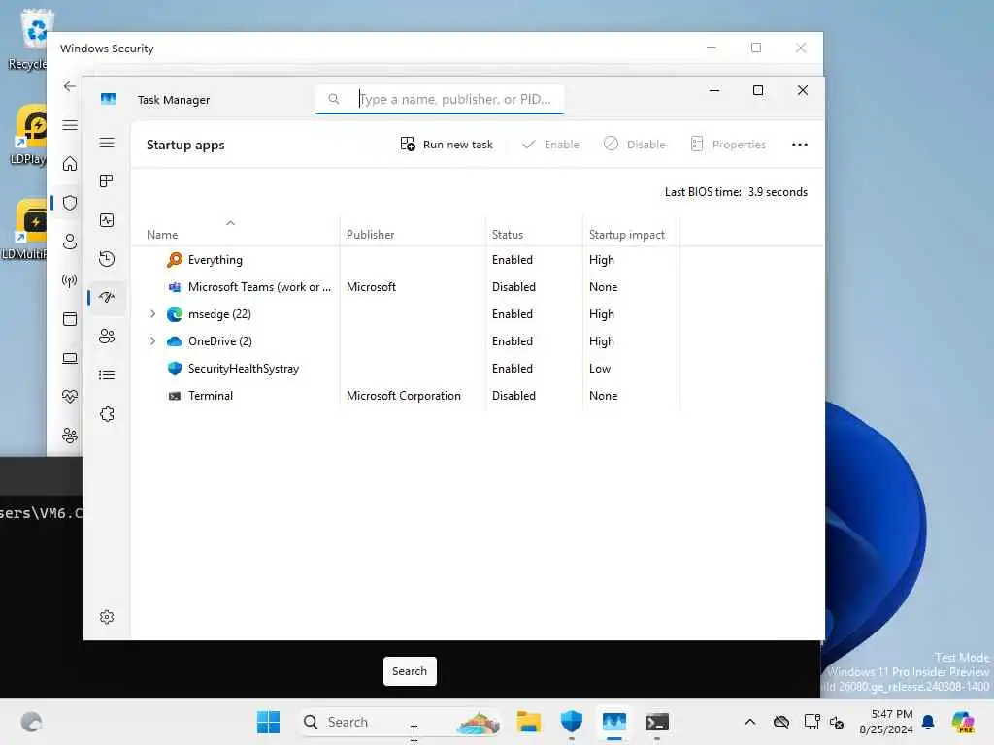Viewport: 994px width, 745px height.
Task: Select LDPlayer desktop shortcut
Action: coord(28,135)
